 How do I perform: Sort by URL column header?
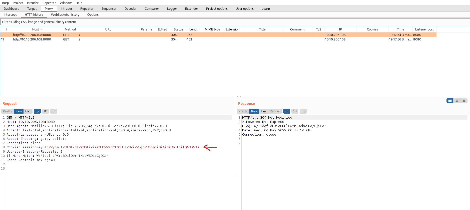coord(108,29)
